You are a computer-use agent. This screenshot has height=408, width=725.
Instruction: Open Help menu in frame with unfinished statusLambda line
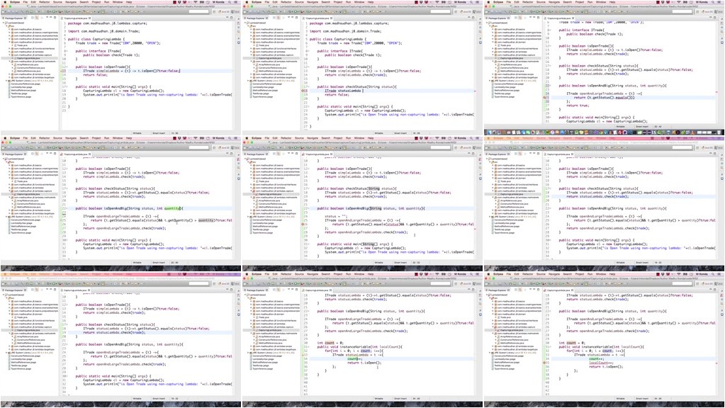coord(371,2)
